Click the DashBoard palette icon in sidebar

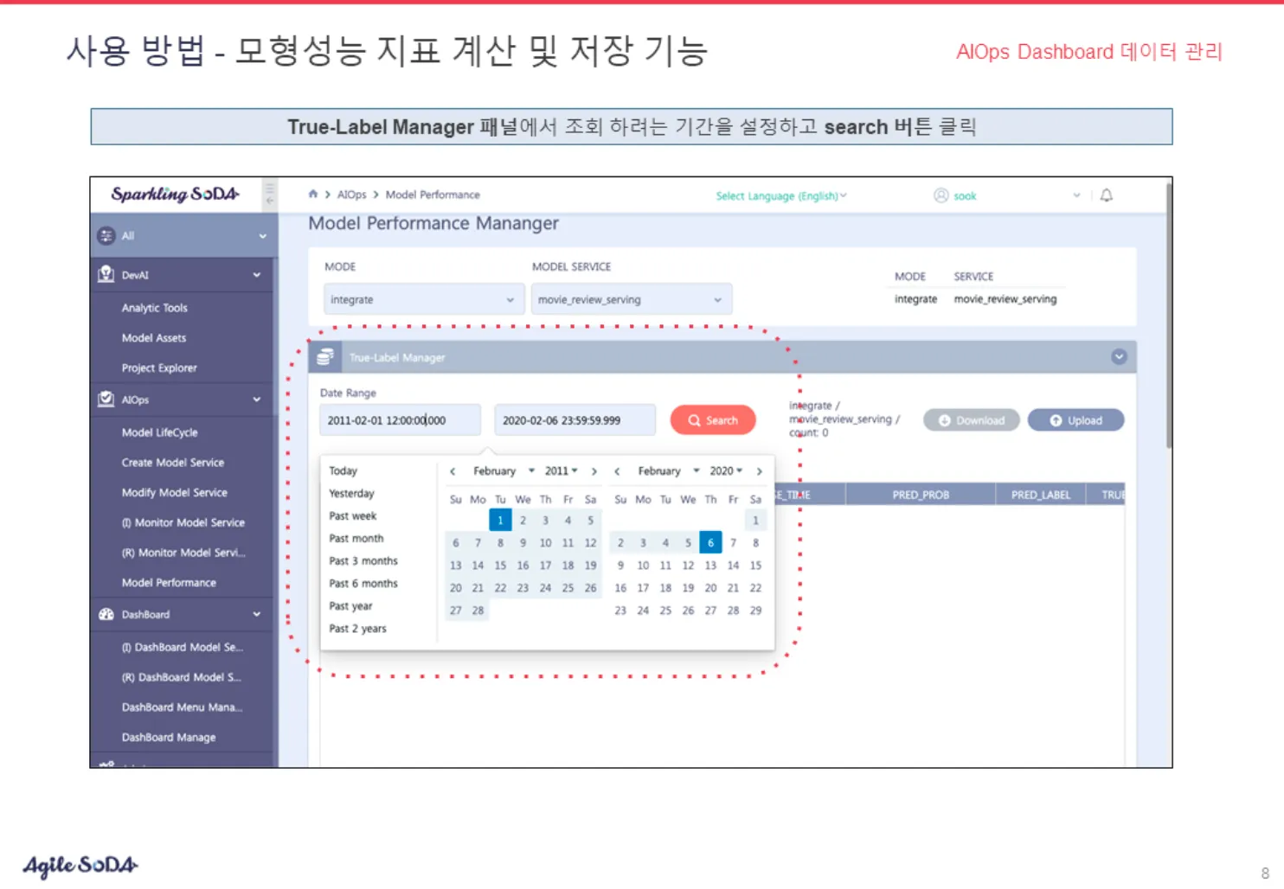click(106, 615)
